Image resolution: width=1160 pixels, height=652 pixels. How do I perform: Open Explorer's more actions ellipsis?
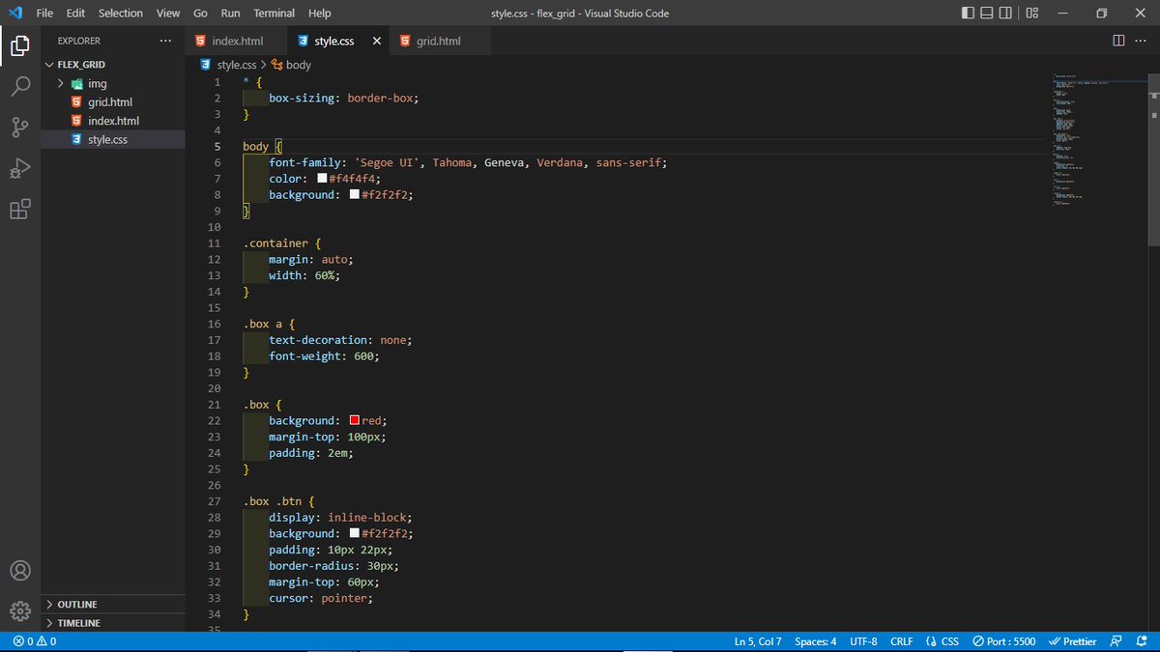165,41
